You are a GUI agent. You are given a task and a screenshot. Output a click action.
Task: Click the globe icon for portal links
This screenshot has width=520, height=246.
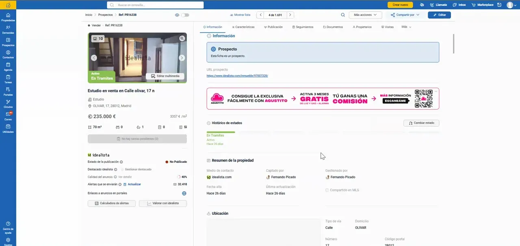184,193
